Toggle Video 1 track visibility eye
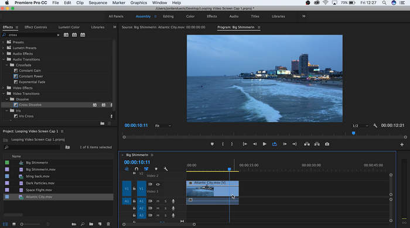The width and height of the screenshot is (410, 228). [158, 184]
